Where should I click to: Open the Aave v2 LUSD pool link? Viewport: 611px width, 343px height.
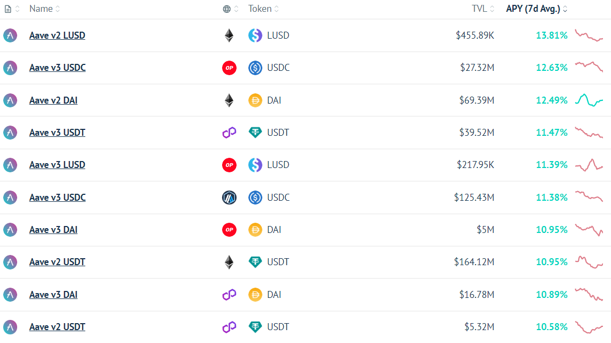pyautogui.click(x=57, y=35)
